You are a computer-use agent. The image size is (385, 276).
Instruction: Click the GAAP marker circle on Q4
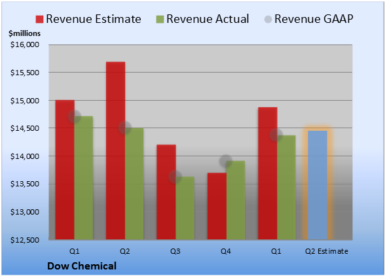point(226,161)
